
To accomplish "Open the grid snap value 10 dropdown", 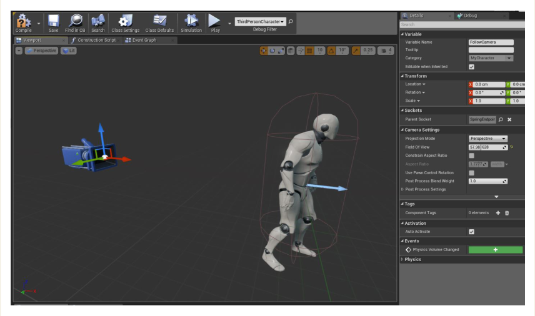I will (x=320, y=51).
